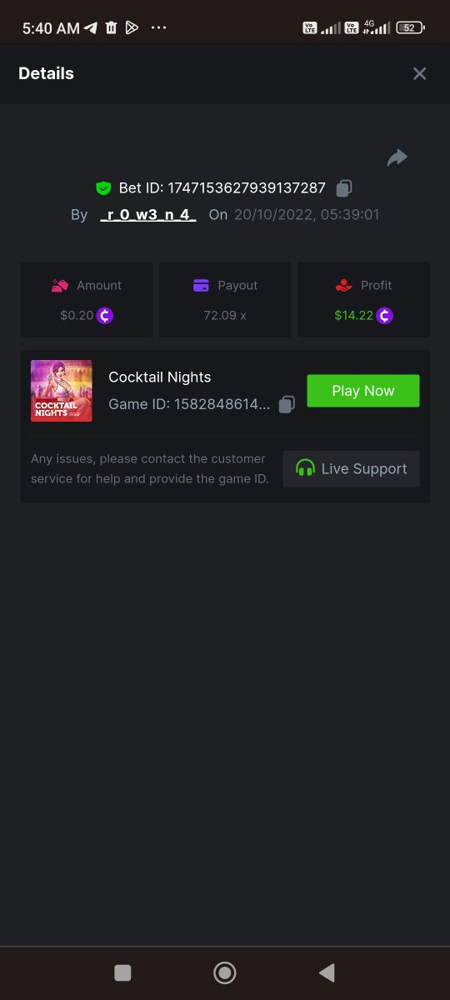Open the _r_0_w3_n_4_ user profile

click(x=147, y=215)
